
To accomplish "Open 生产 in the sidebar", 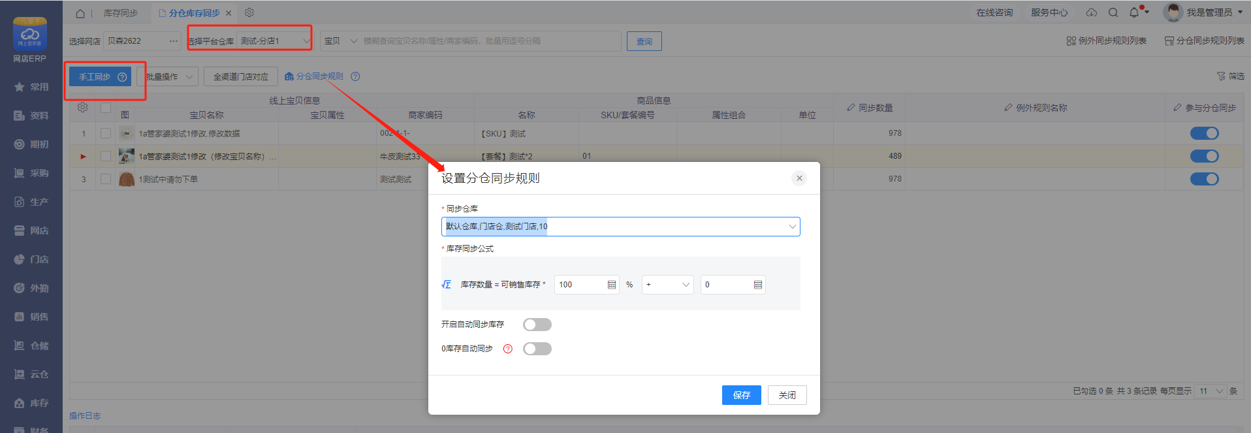I will 31,202.
